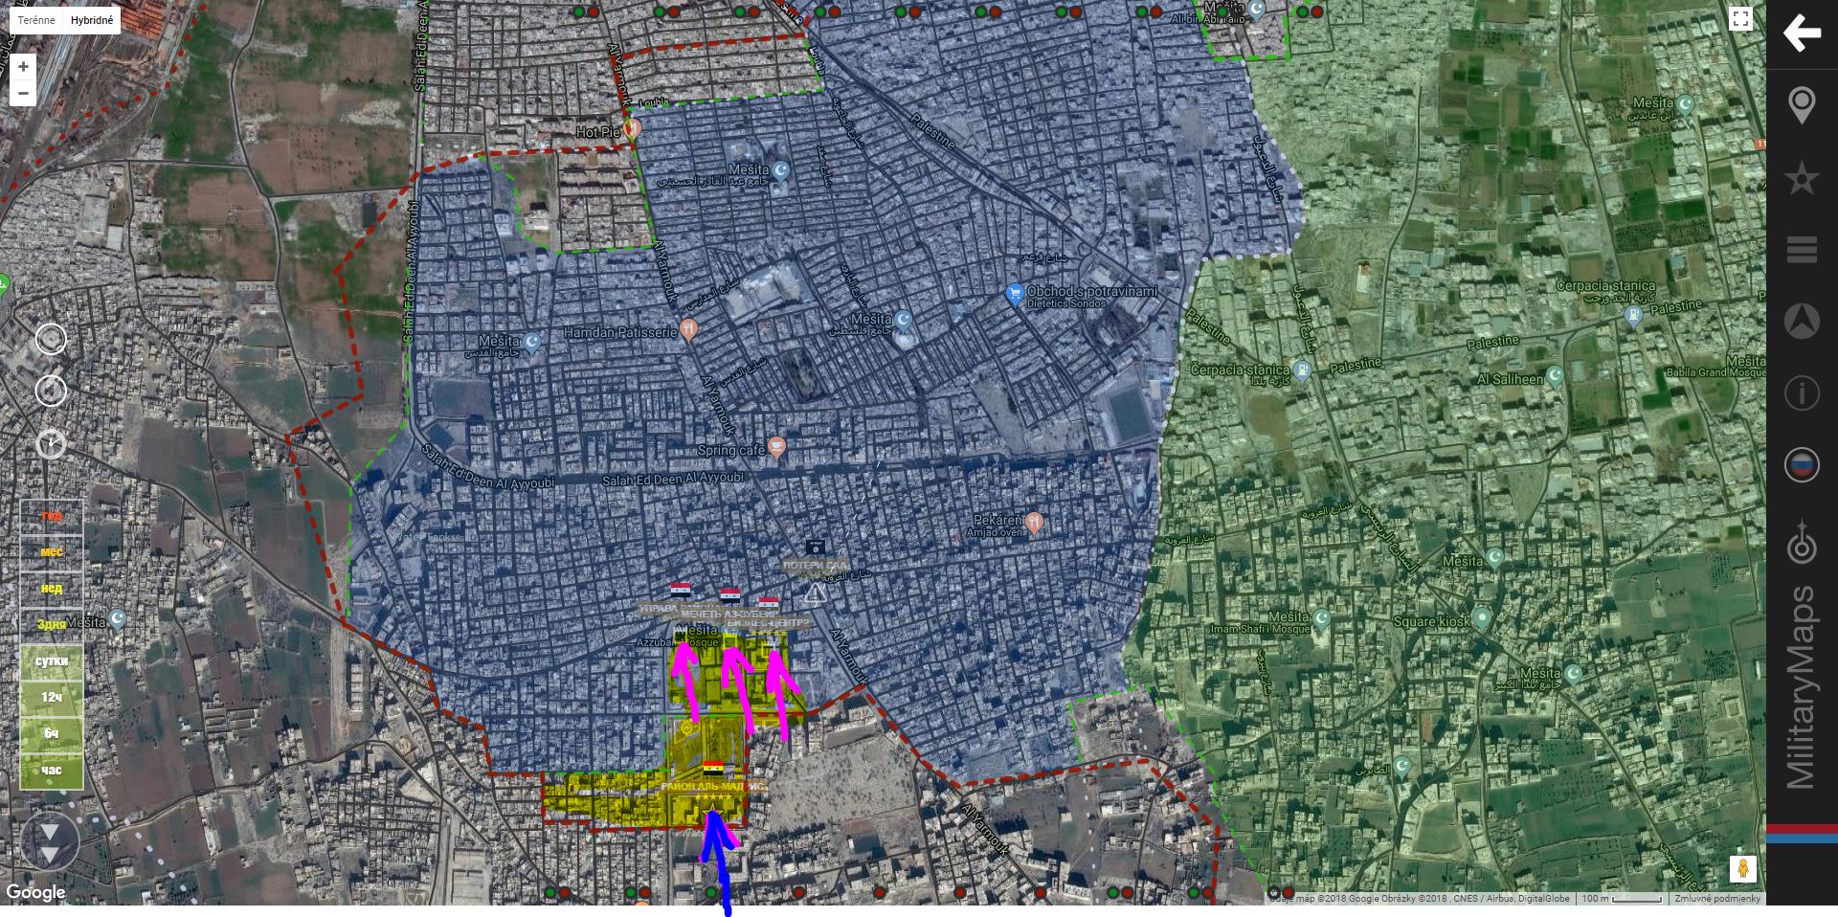This screenshot has width=1838, height=917.
Task: Open the sidebar list menu icon
Action: pyautogui.click(x=1802, y=250)
